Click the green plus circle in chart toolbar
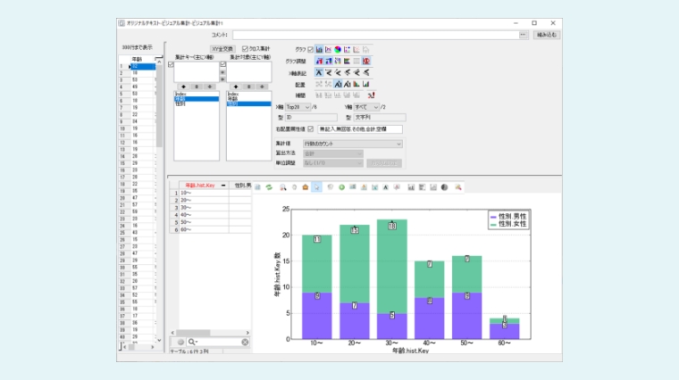The width and height of the screenshot is (679, 380). 341,187
